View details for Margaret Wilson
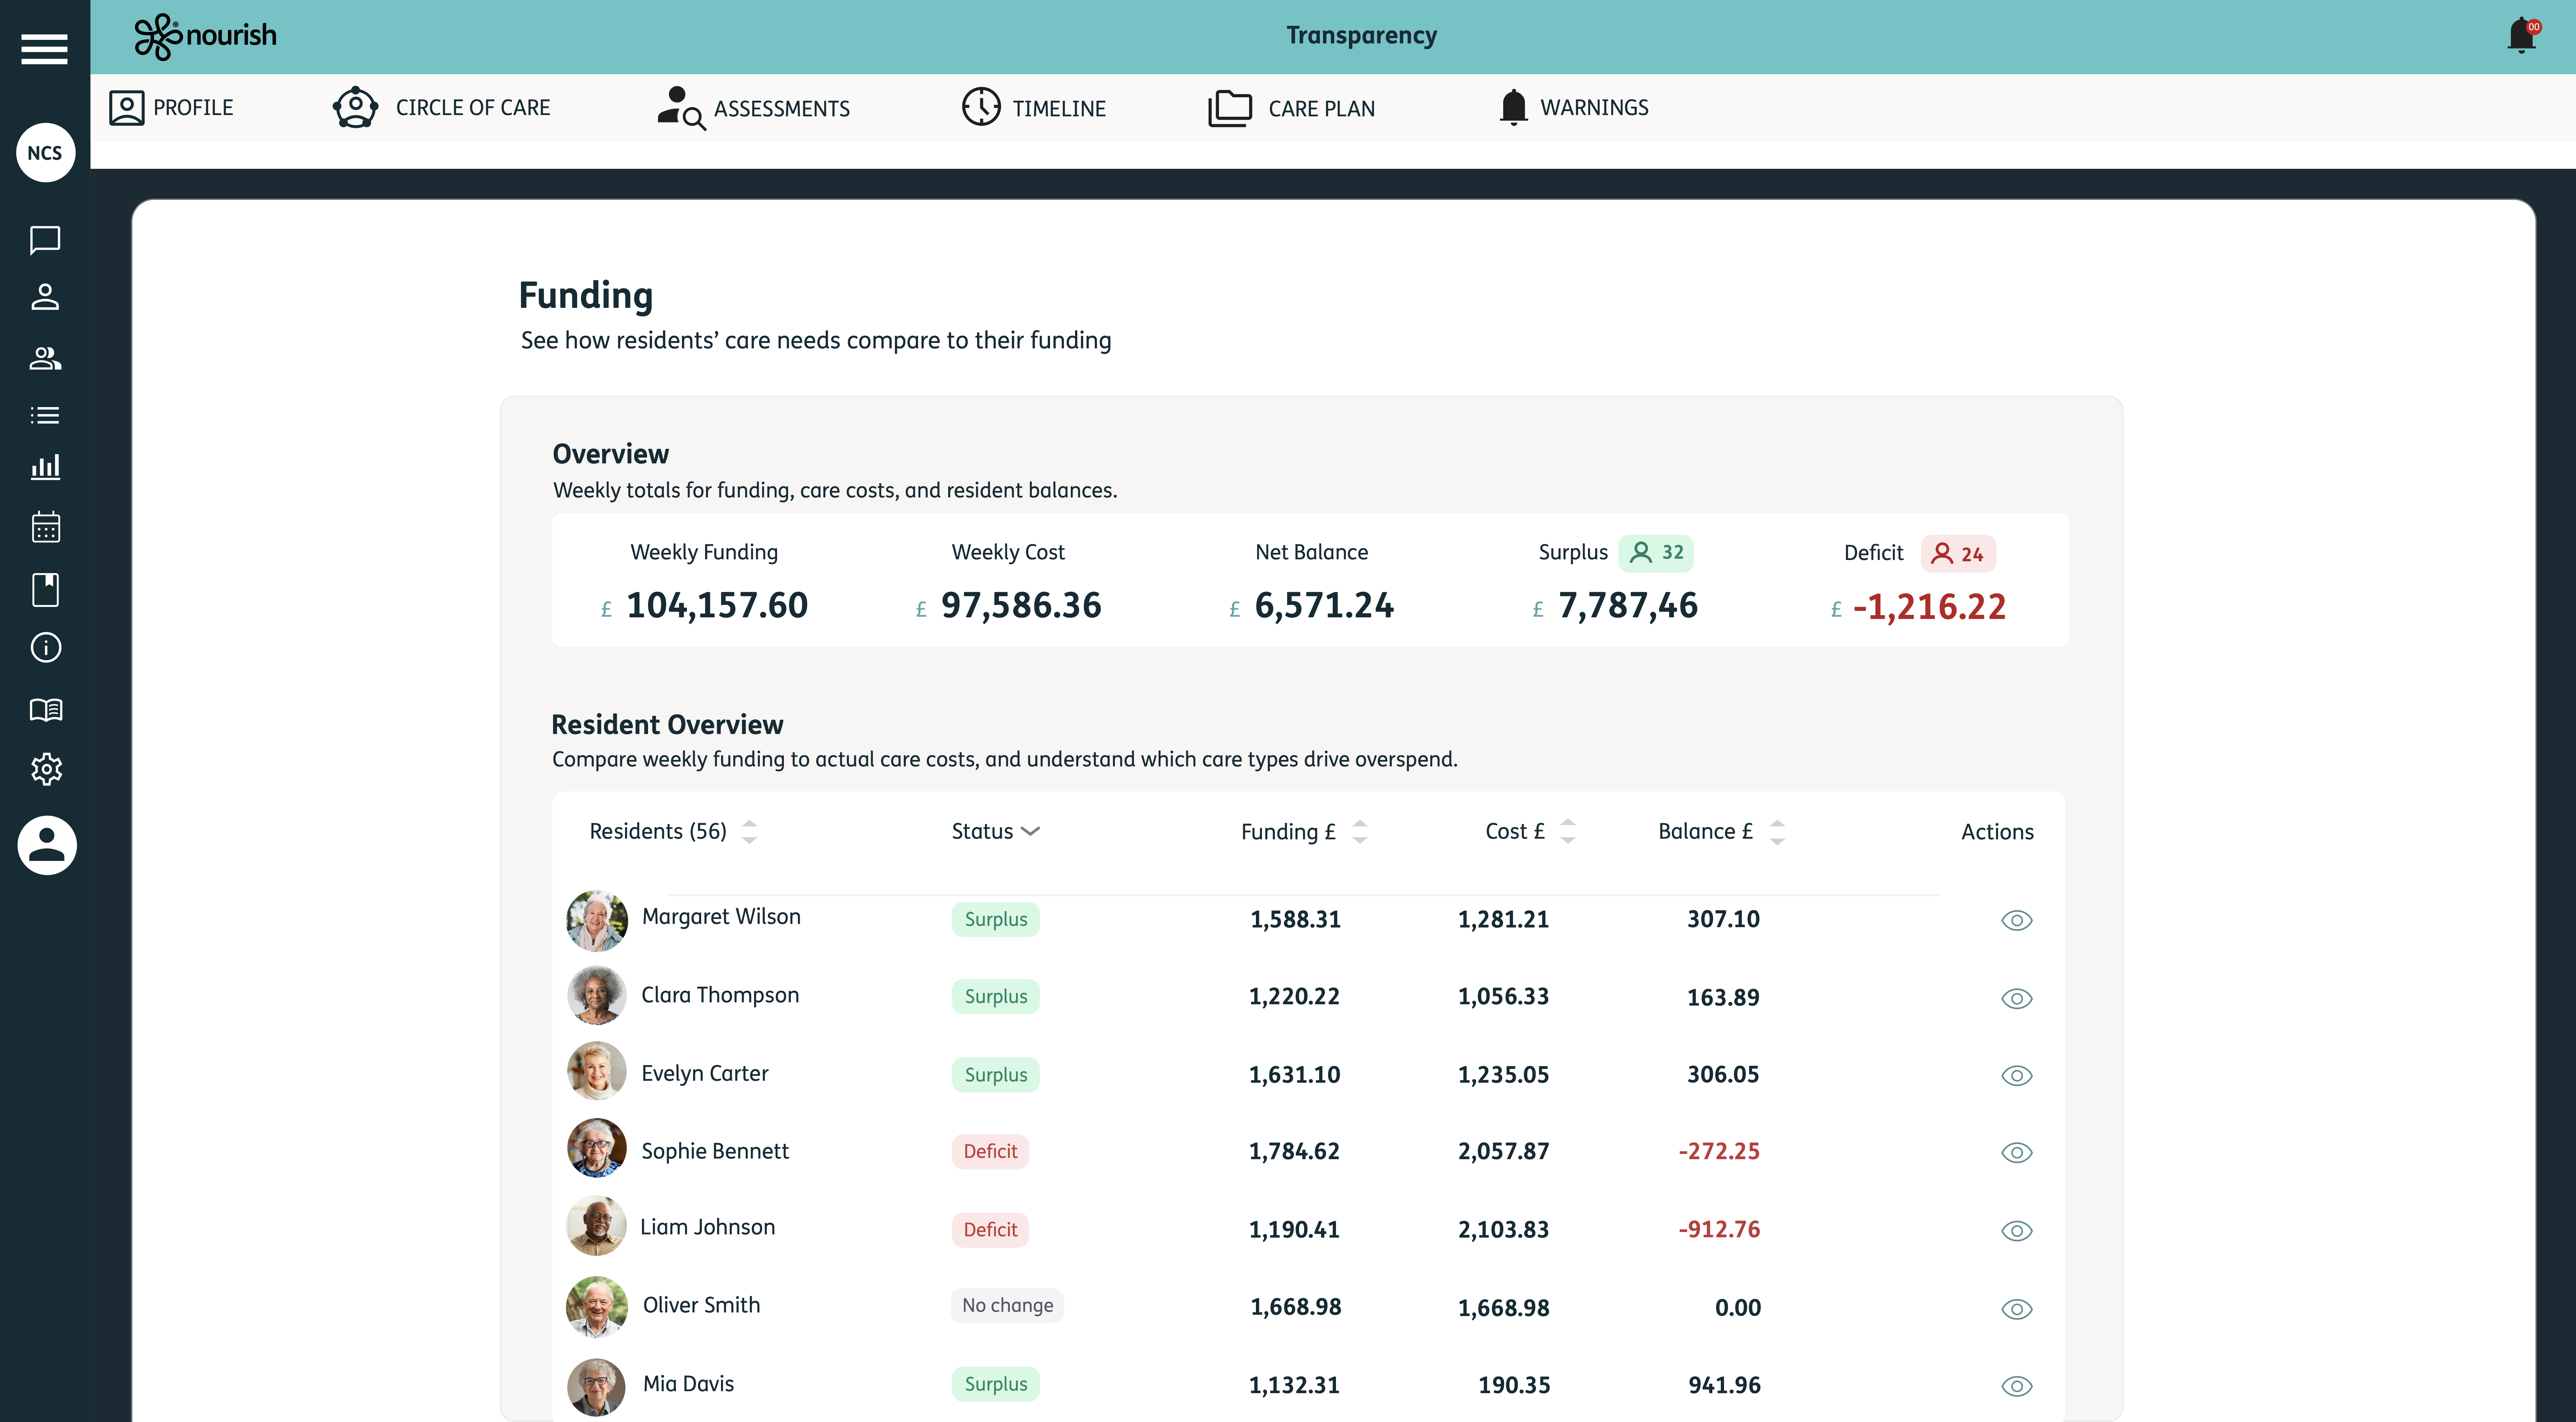Screen dimensions: 2576x1422 point(2017,920)
